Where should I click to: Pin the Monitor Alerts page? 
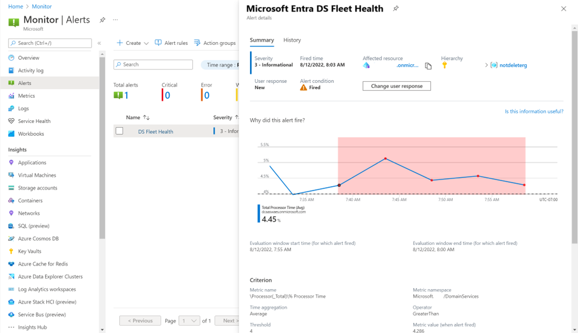point(102,20)
